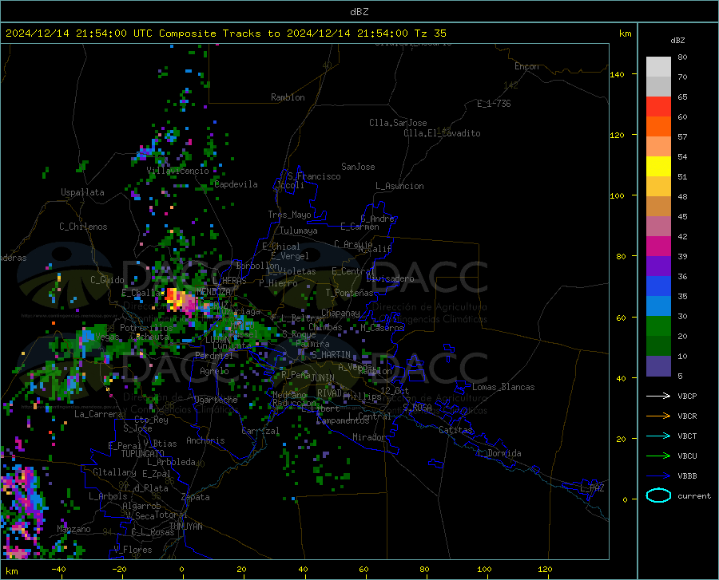This screenshot has height=580, width=719.
Task: Click the Anchoris location label
Action: coord(205,440)
